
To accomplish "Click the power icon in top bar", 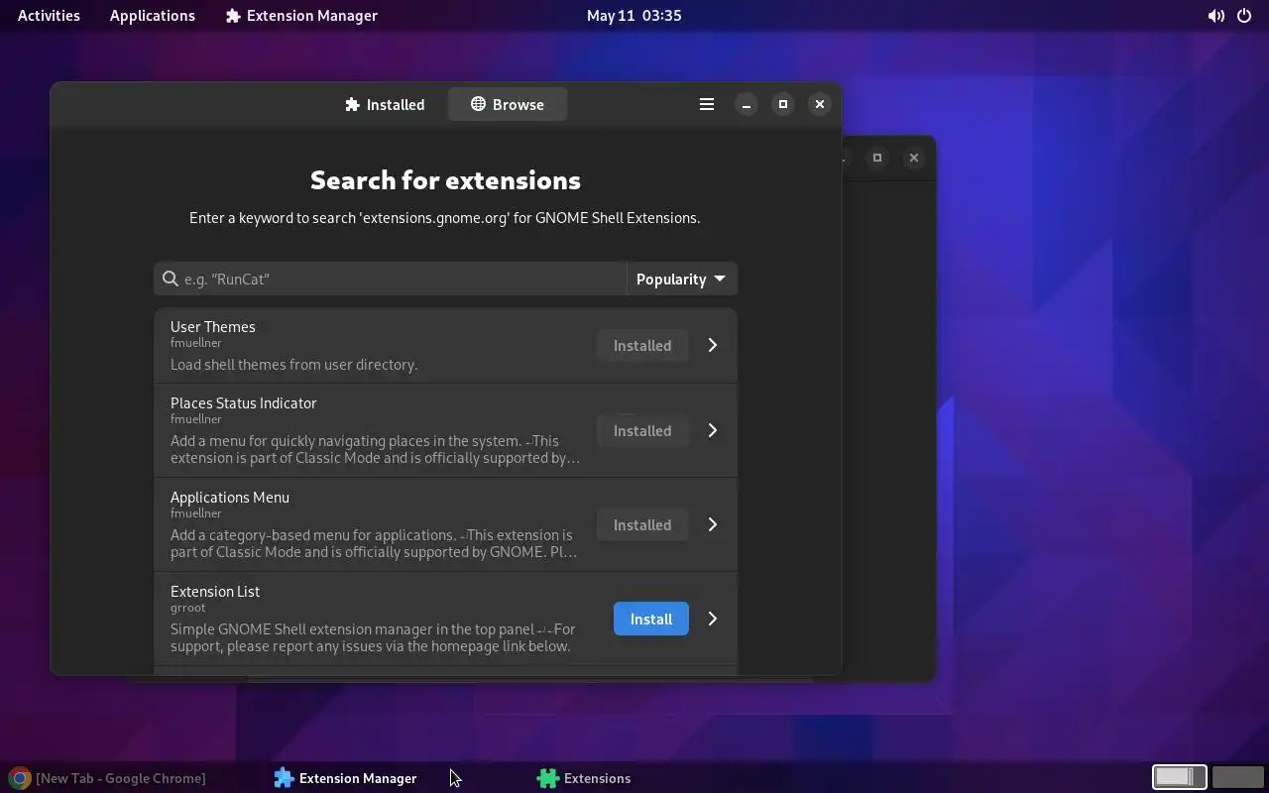I will [1244, 16].
